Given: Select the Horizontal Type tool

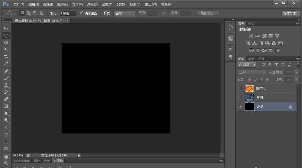Looking at the screenshot, I should (x=6, y=135).
